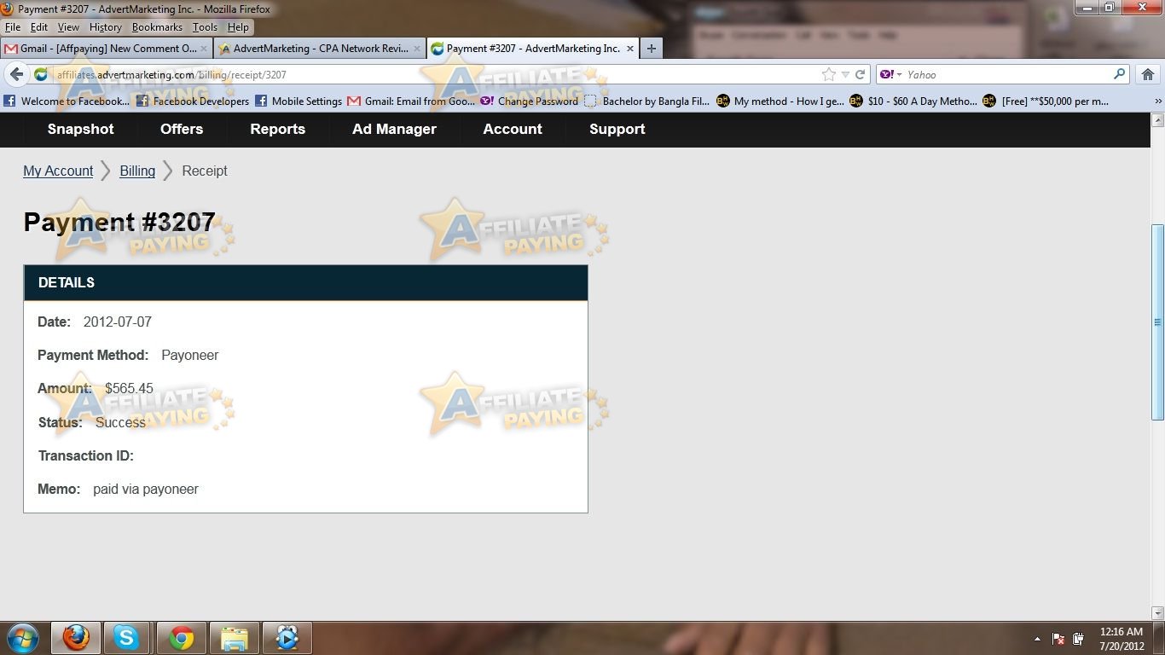Open the Facebook Developers bookmark
This screenshot has height=655, width=1165.
(x=193, y=101)
